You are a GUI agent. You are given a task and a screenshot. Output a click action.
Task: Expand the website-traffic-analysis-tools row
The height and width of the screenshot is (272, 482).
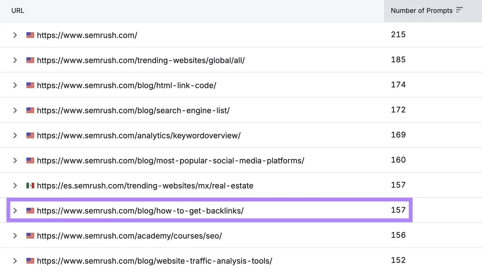15,261
